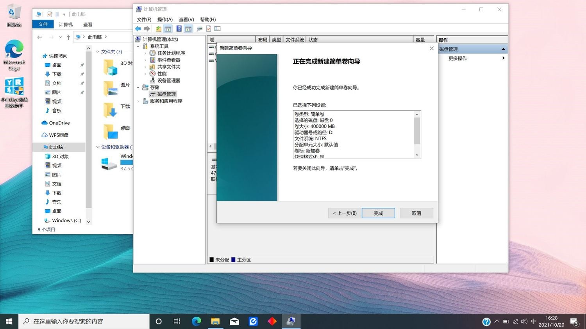Toggle the action pane show/hide toolbar button
The width and height of the screenshot is (586, 329).
coord(188,29)
